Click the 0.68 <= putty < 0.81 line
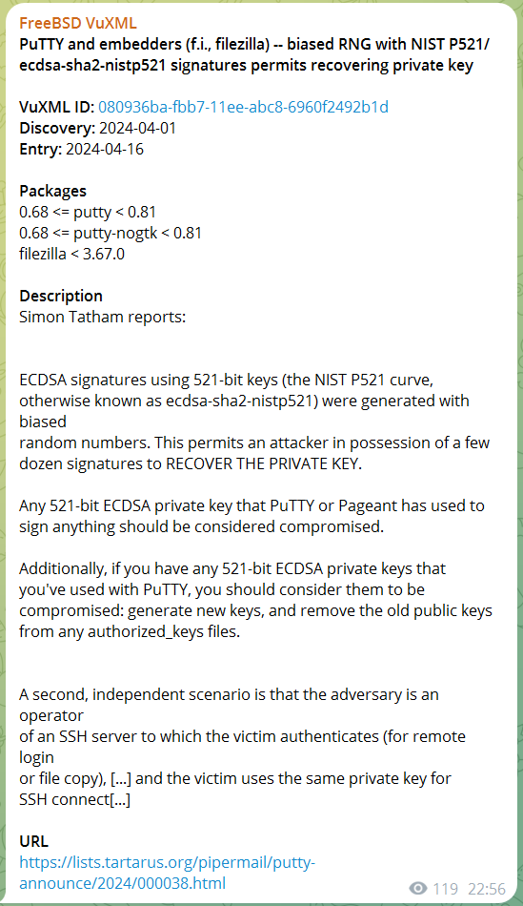 coord(88,212)
